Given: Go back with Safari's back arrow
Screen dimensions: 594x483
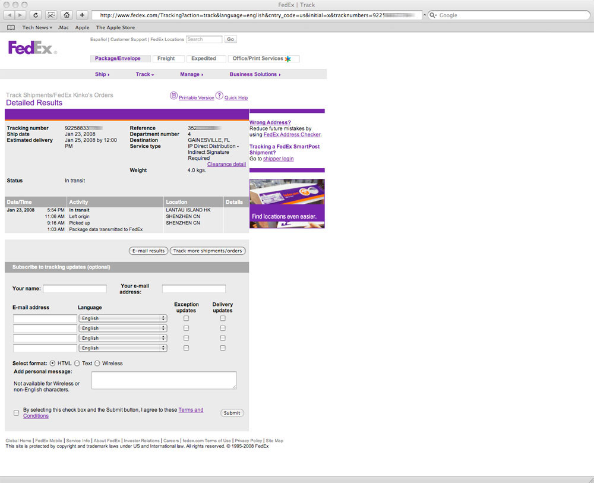Looking at the screenshot, I should click(x=10, y=15).
